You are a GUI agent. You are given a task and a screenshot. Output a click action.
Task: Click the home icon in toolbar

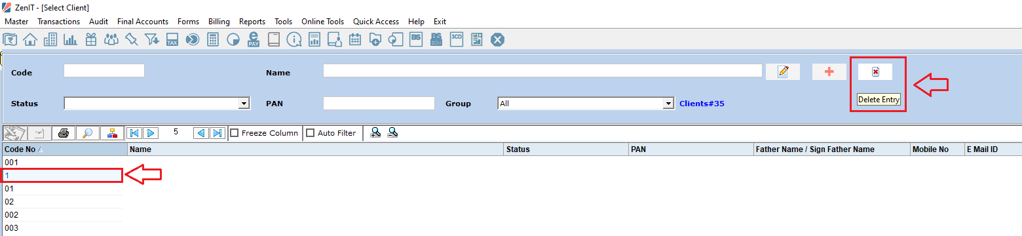(x=29, y=40)
